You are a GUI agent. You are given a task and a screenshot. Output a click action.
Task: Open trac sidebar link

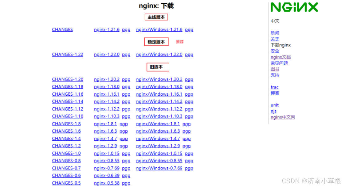click(x=274, y=87)
